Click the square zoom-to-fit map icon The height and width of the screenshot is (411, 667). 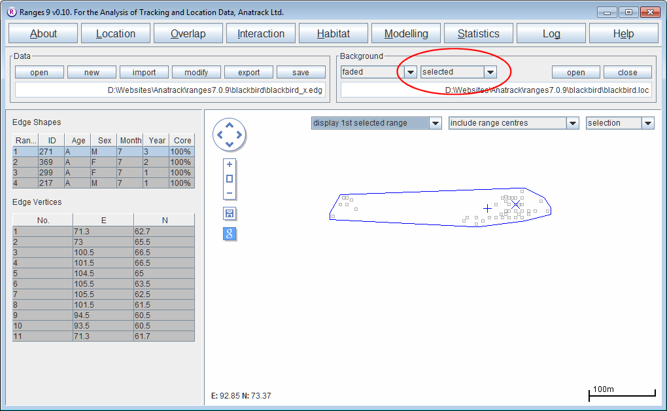pos(230,179)
